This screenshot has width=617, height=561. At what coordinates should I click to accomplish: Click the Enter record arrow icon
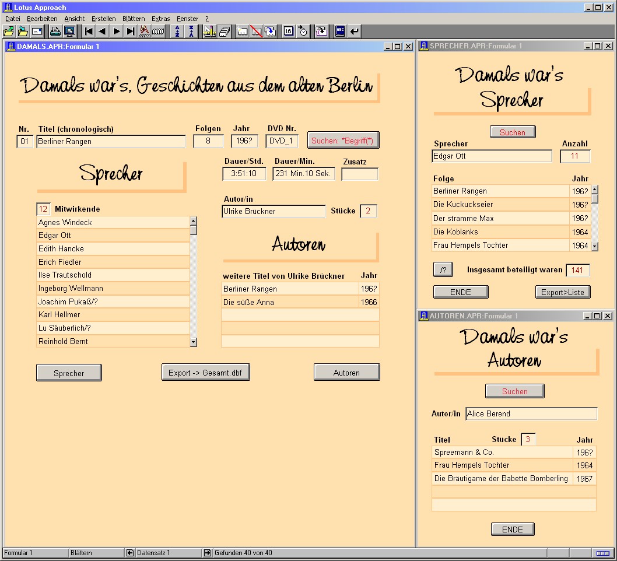355,31
